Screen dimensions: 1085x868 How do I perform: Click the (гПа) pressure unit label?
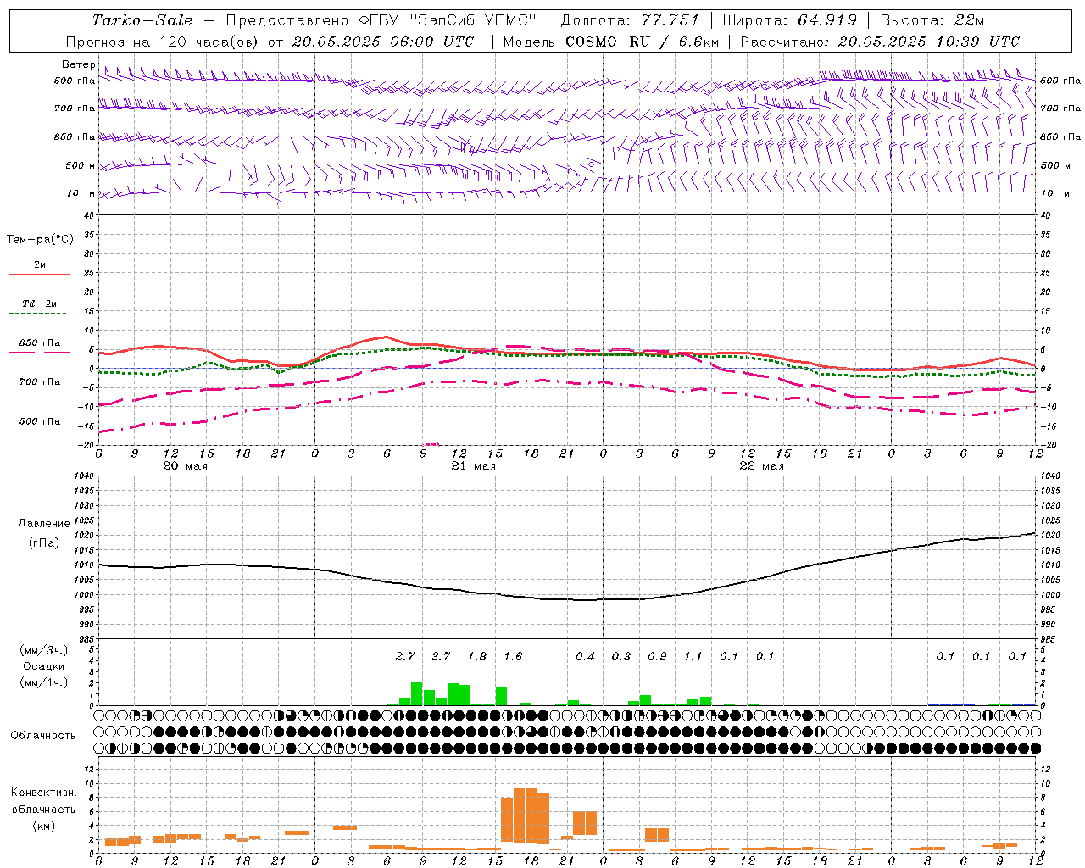point(44,543)
